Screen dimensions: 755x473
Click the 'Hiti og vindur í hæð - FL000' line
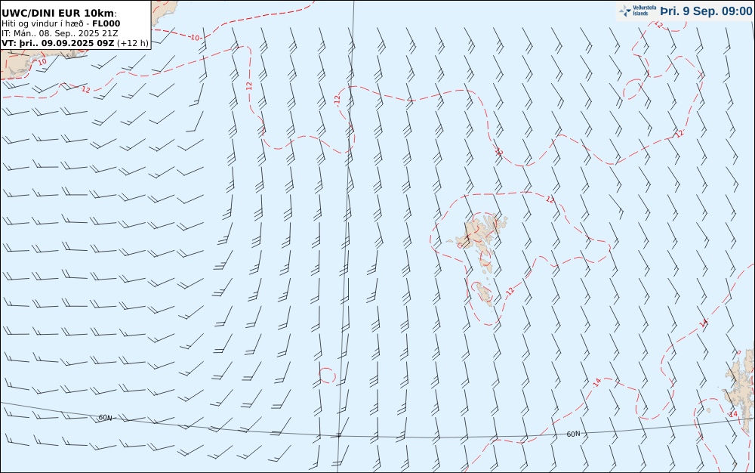[60, 23]
